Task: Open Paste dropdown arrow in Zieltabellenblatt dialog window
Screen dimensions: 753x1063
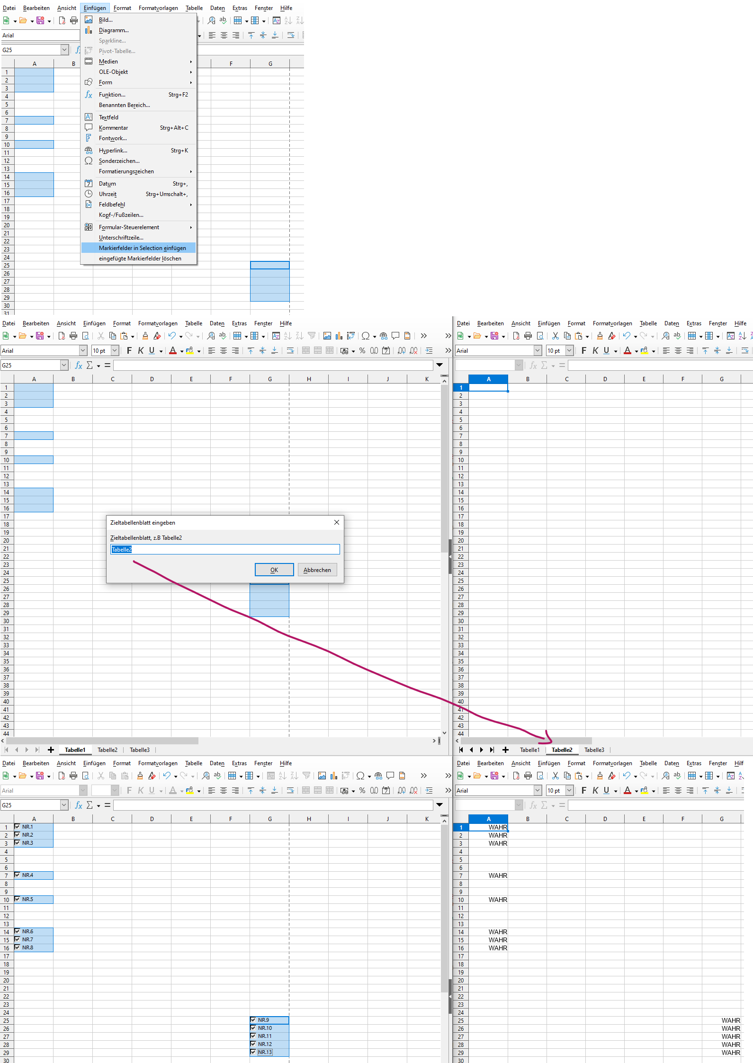Action: point(133,336)
